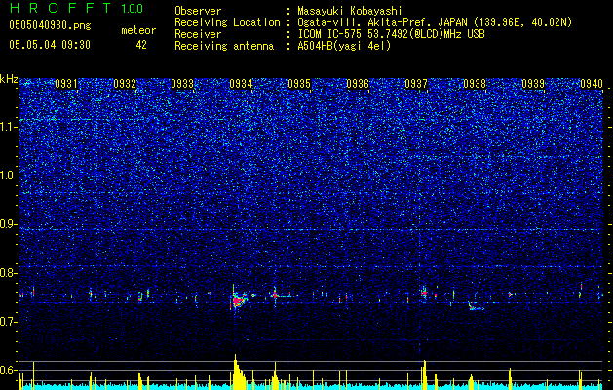
Task: Click the meteor label
Action: click(x=138, y=30)
